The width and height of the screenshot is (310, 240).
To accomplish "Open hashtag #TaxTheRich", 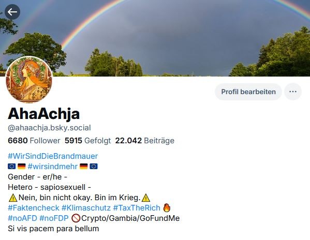I will click(x=137, y=208).
